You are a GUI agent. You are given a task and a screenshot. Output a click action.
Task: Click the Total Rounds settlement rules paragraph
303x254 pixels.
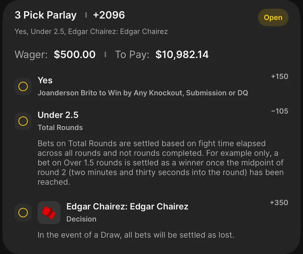coord(160,162)
